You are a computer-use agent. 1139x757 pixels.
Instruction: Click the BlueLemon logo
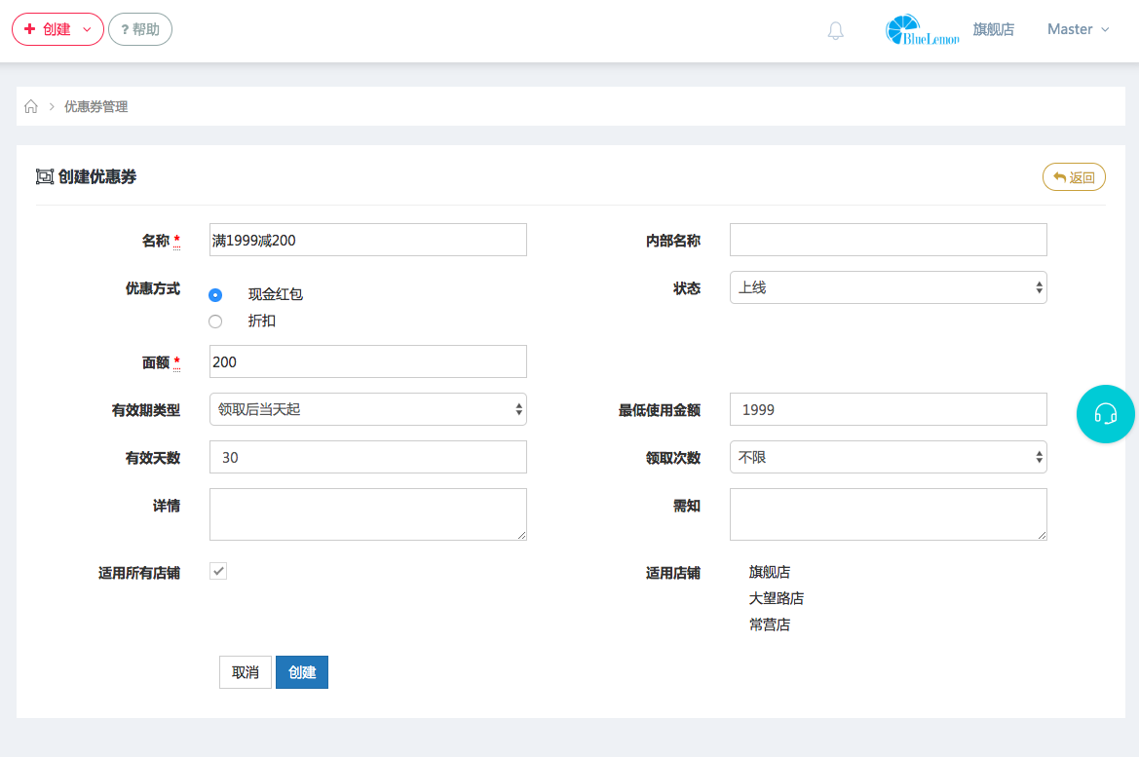[x=922, y=30]
